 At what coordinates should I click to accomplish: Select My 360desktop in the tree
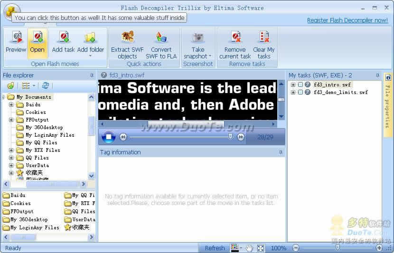[44, 127]
